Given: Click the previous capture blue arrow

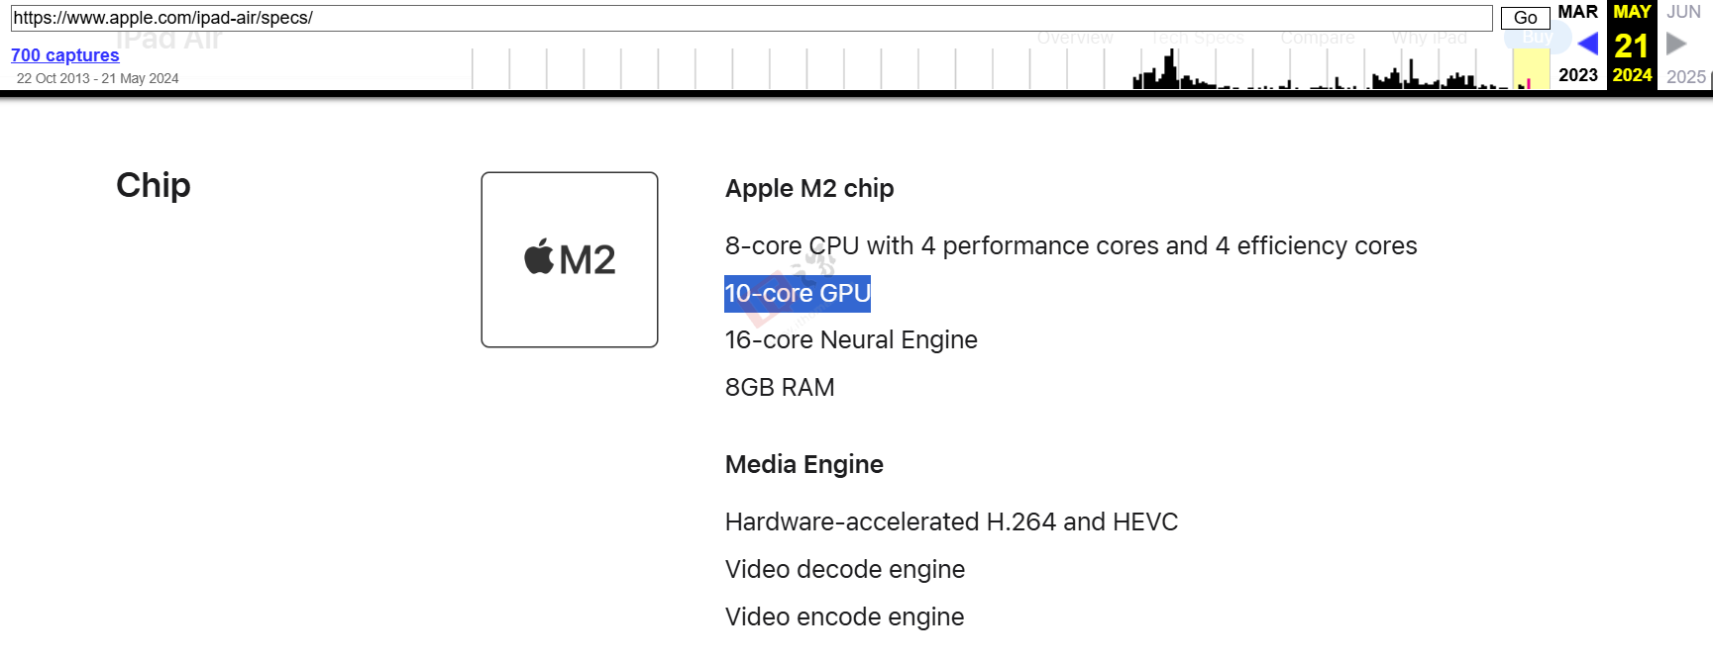Looking at the screenshot, I should tap(1587, 44).
